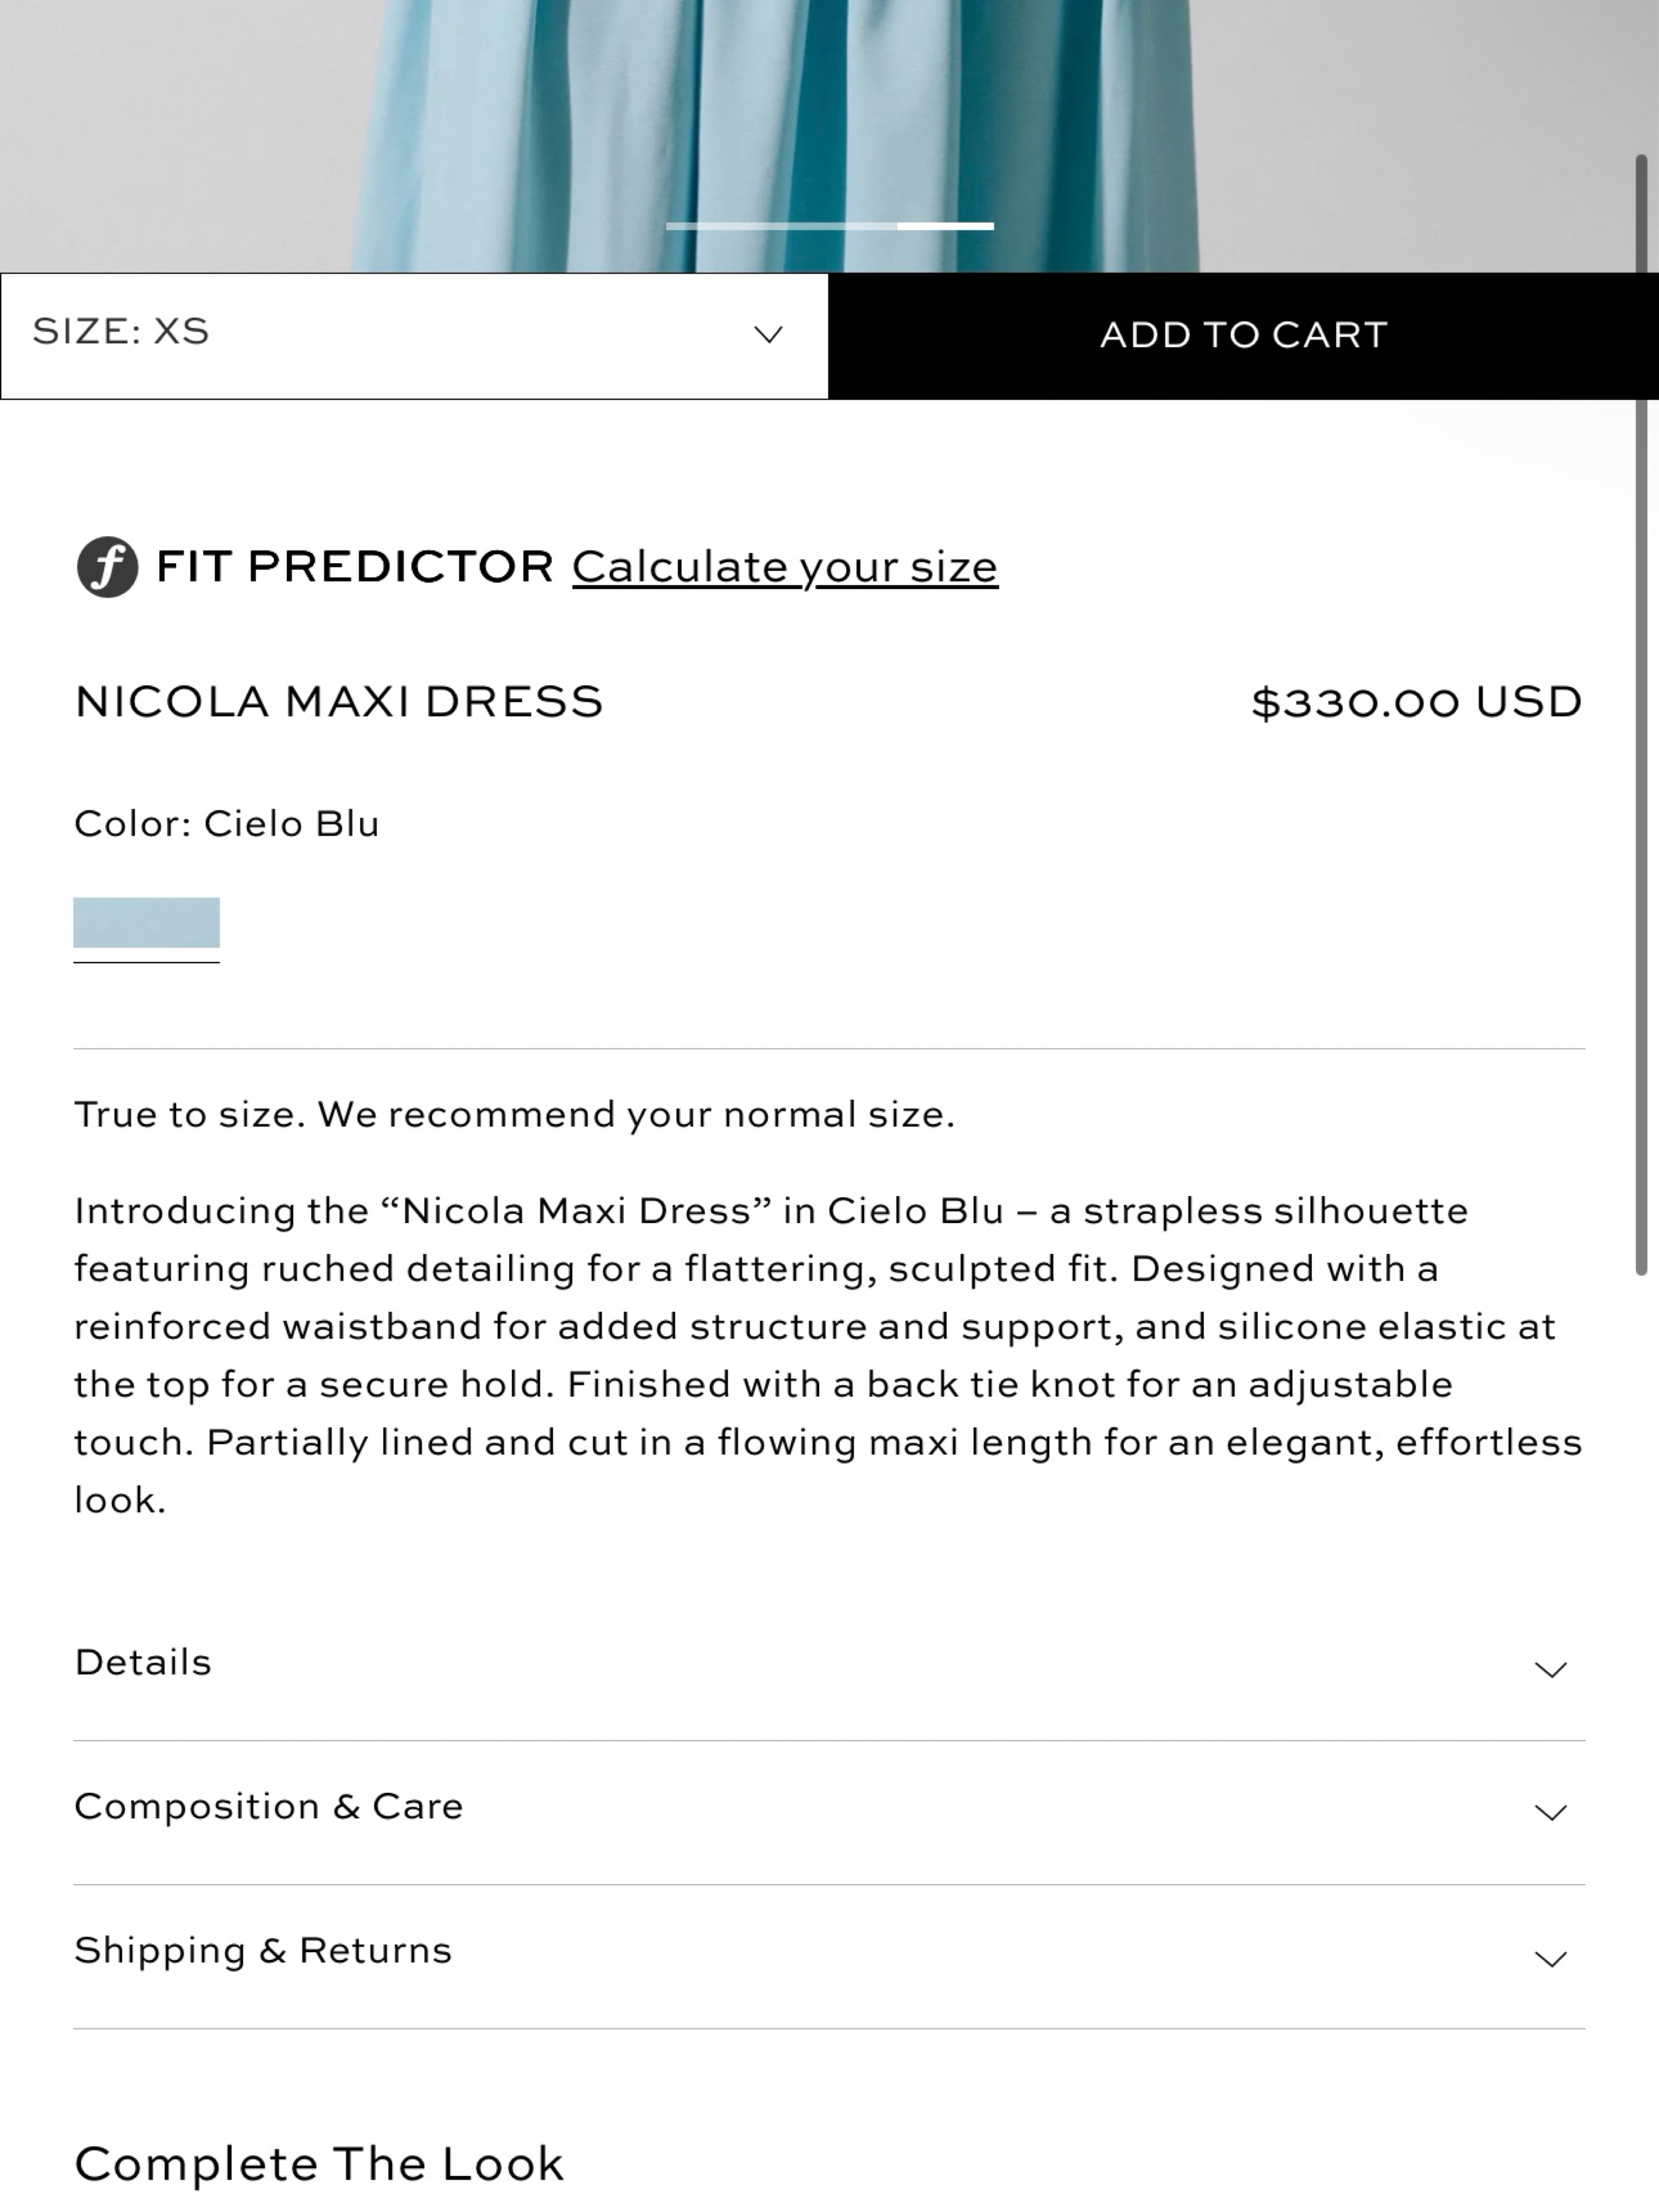
Task: Click the Complete The Look heading
Action: click(319, 2164)
